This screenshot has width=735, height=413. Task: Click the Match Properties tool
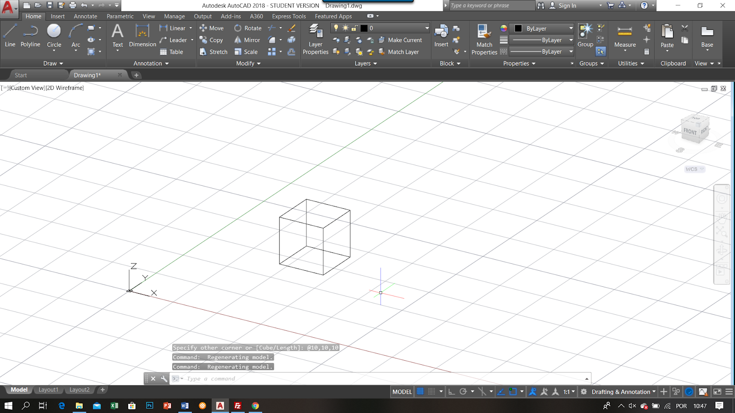[x=484, y=39]
